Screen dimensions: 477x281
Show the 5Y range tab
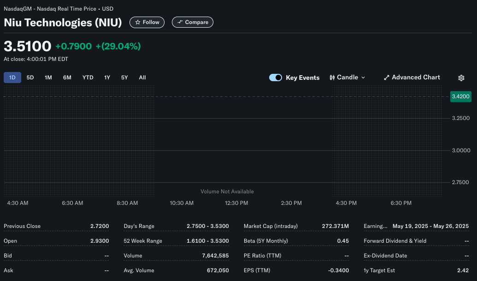pyautogui.click(x=124, y=78)
